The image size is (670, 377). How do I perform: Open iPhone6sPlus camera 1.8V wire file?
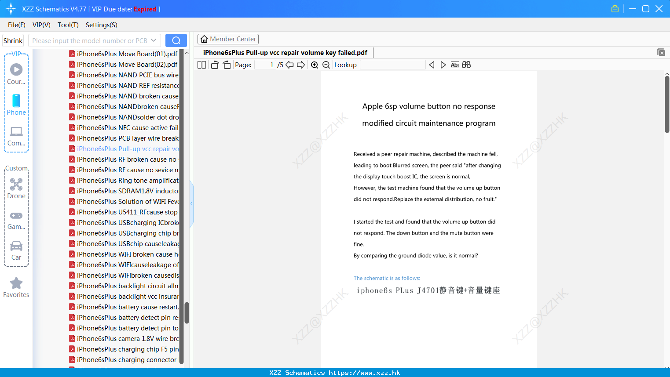coord(124,339)
